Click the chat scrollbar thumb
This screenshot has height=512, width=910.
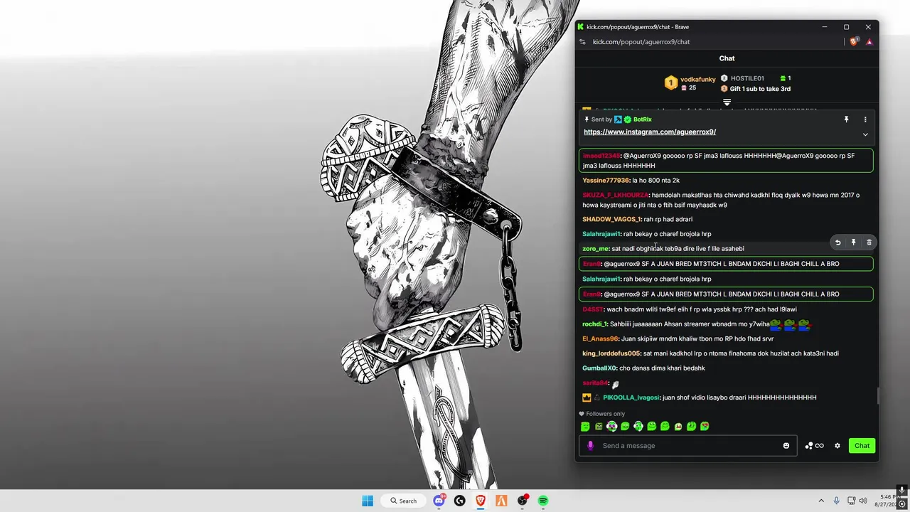pos(877,396)
